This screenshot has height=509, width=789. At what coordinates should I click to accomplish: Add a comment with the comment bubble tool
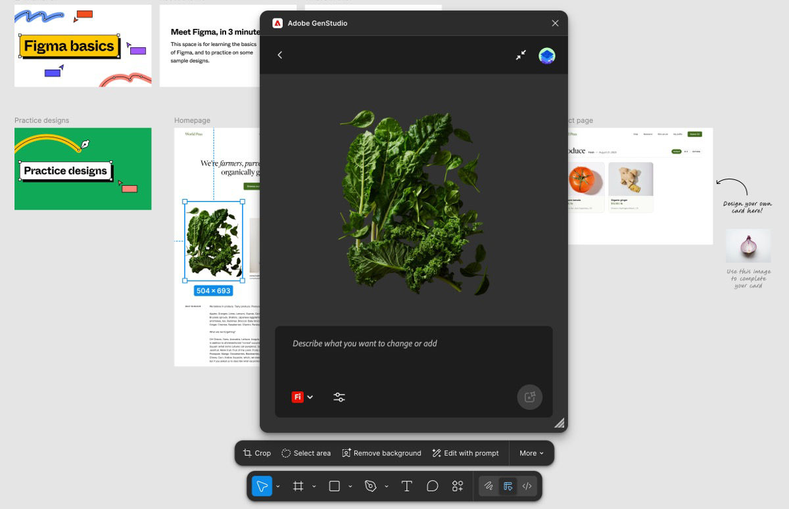coord(432,486)
